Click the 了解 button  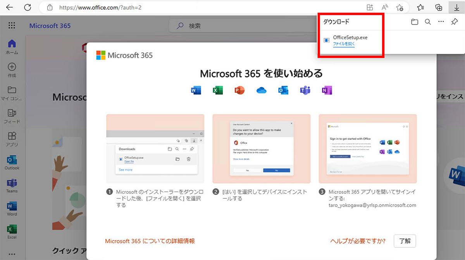click(x=405, y=241)
